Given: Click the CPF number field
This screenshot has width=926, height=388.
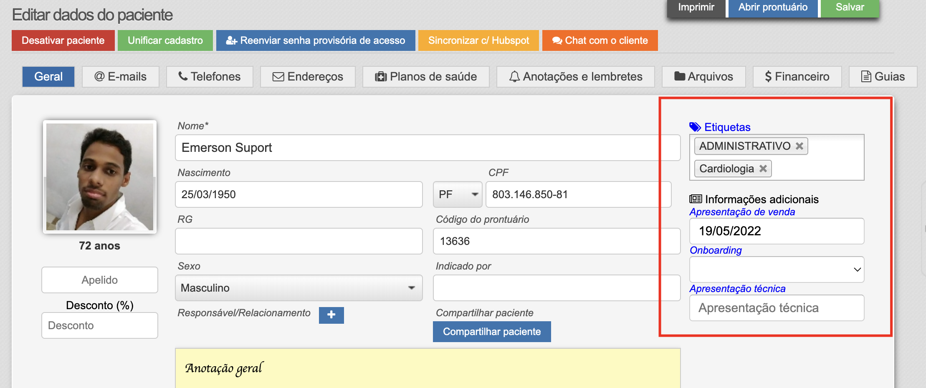Looking at the screenshot, I should (x=579, y=194).
